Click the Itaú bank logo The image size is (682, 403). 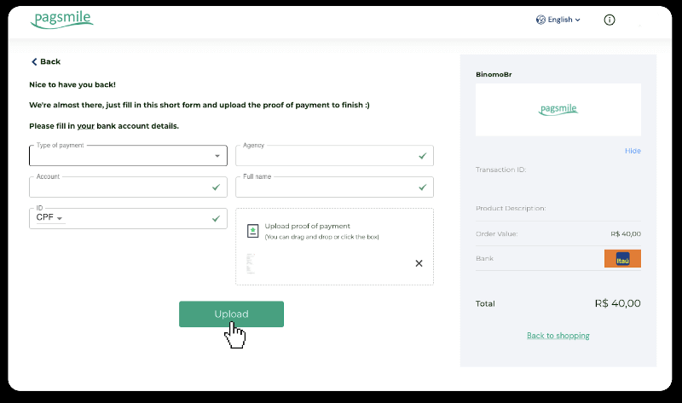pyautogui.click(x=622, y=258)
